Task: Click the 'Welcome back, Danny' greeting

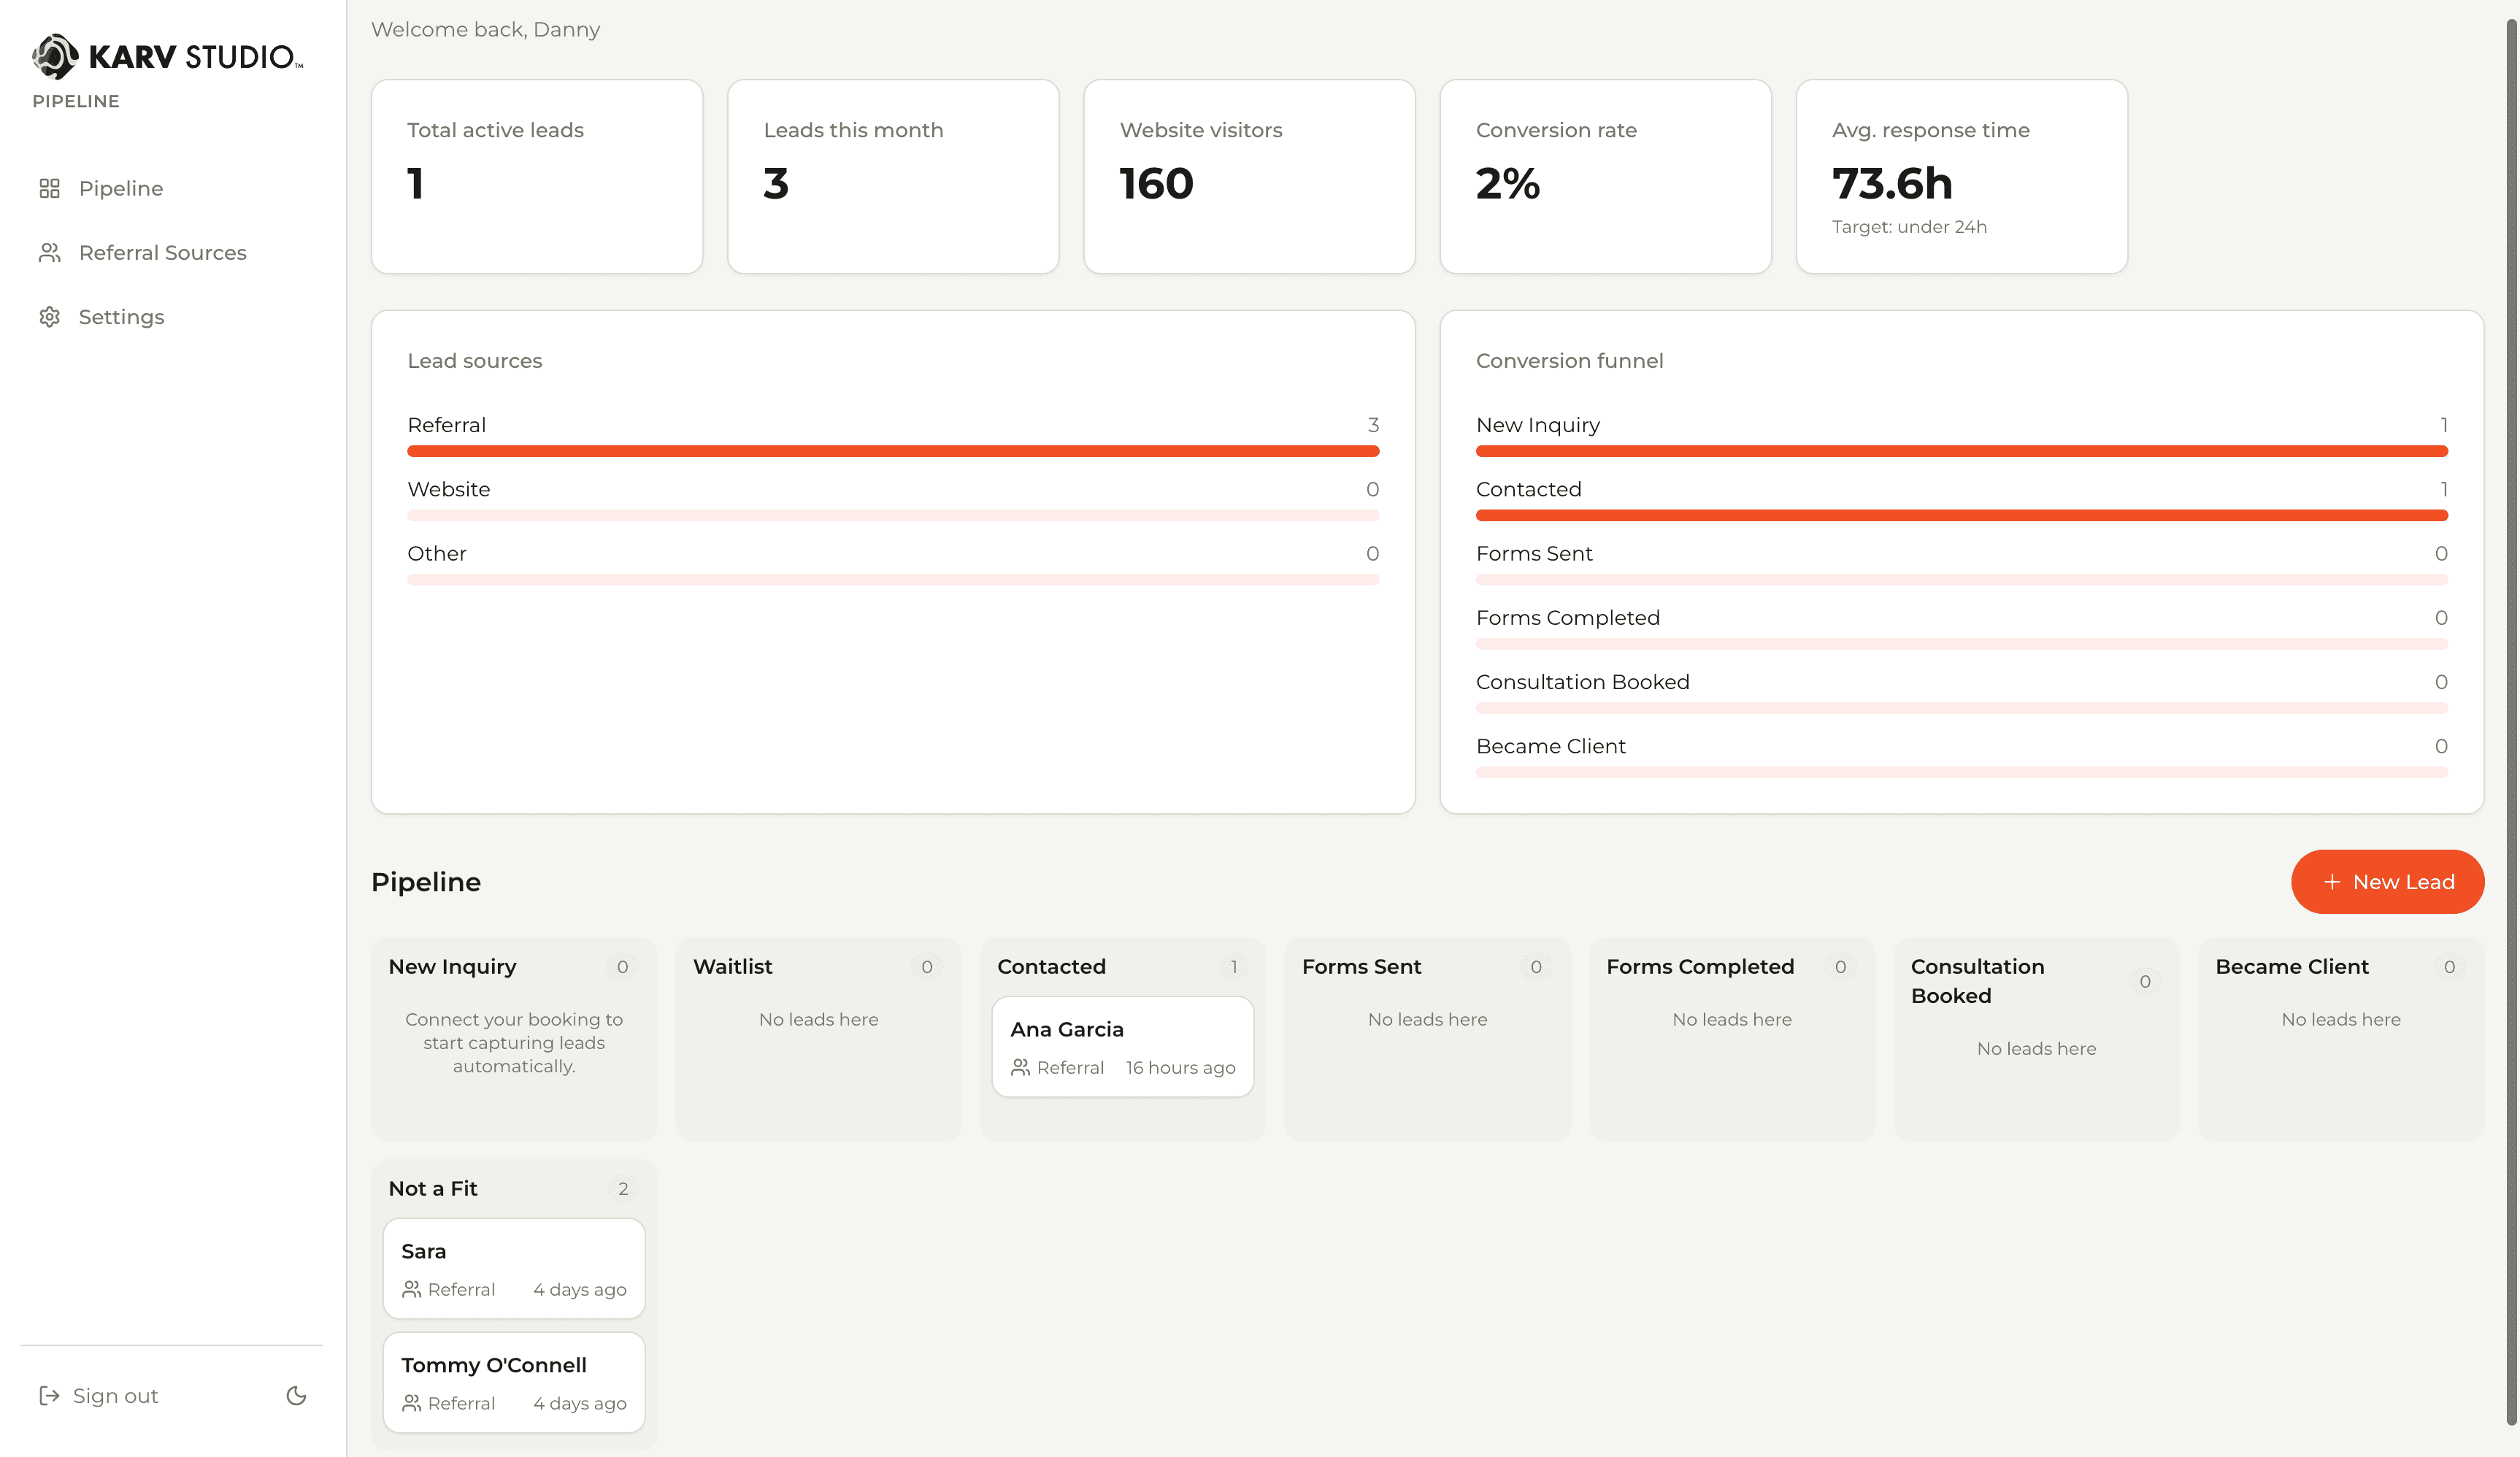Action: (x=485, y=29)
